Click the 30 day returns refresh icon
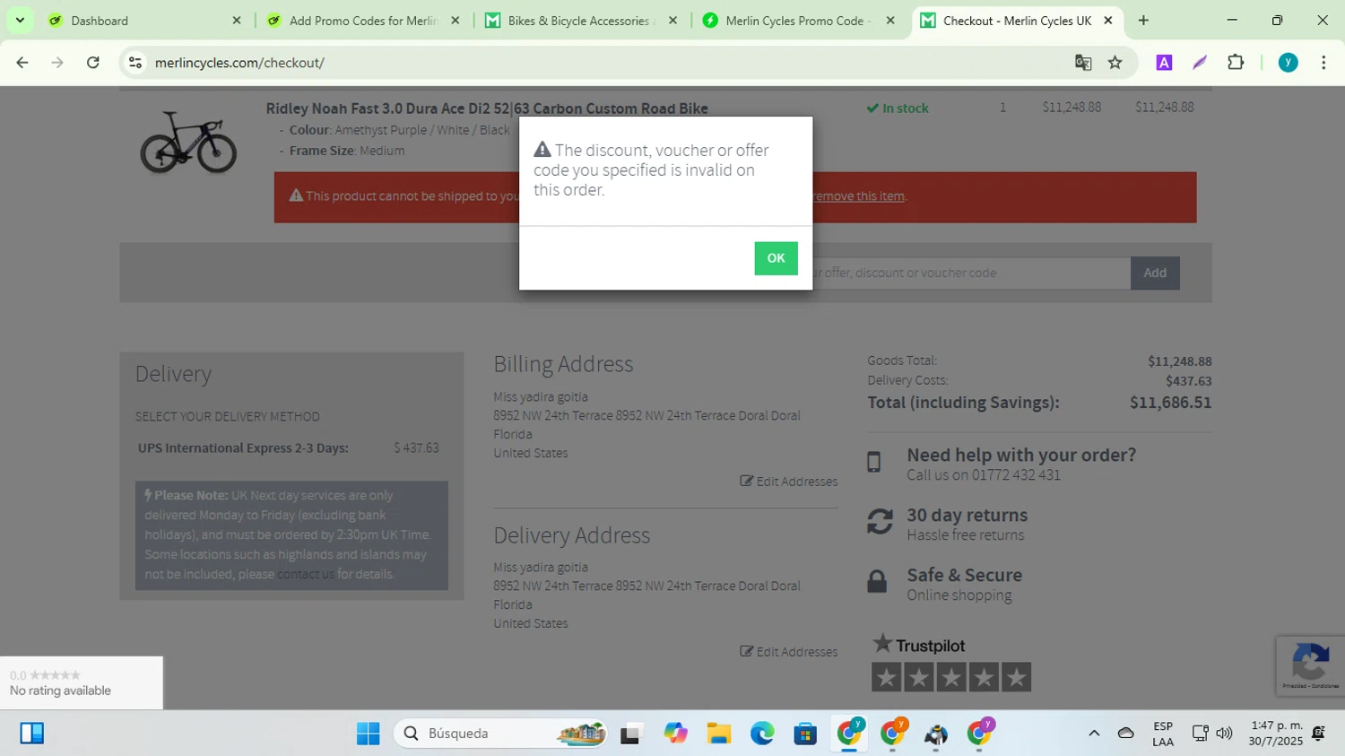1345x756 pixels. [x=880, y=522]
